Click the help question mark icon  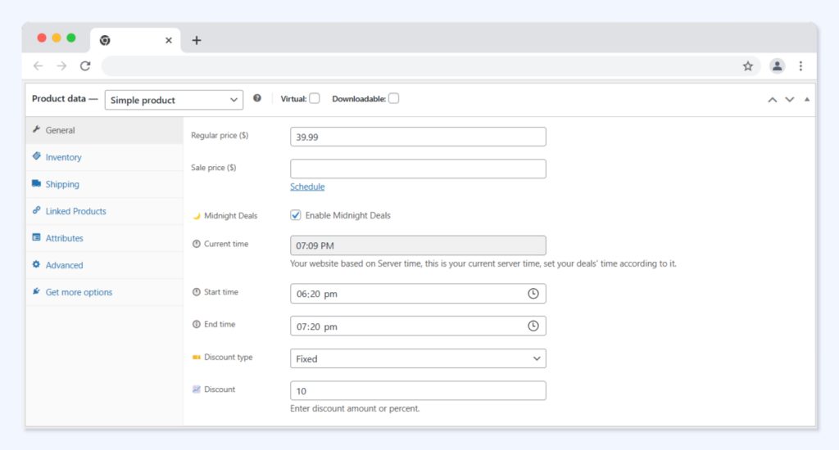(x=257, y=98)
